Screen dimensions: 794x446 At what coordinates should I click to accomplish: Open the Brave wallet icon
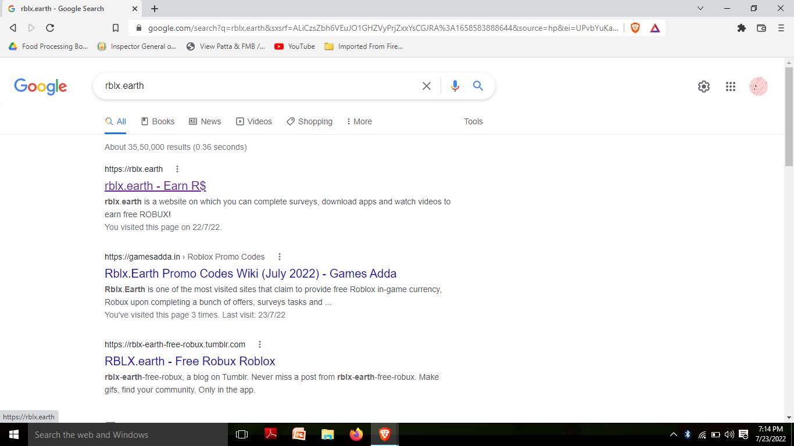[x=761, y=28]
